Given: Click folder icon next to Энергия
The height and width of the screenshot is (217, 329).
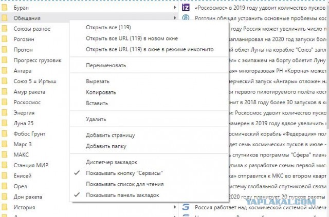Looking at the screenshot, I should pyautogui.click(x=5, y=113).
